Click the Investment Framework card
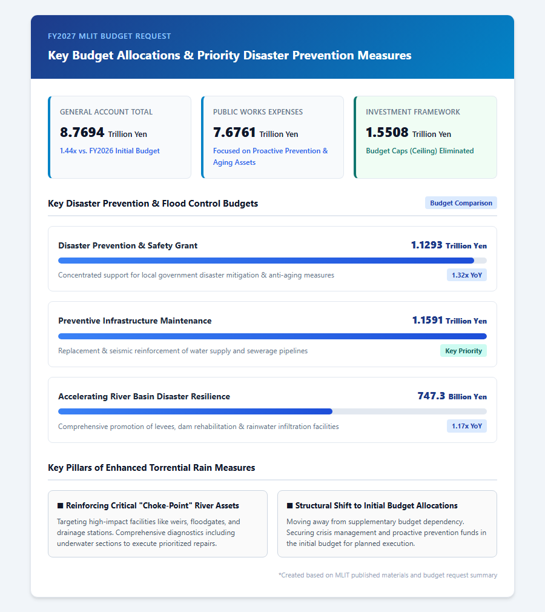545x612 pixels. tap(425, 138)
